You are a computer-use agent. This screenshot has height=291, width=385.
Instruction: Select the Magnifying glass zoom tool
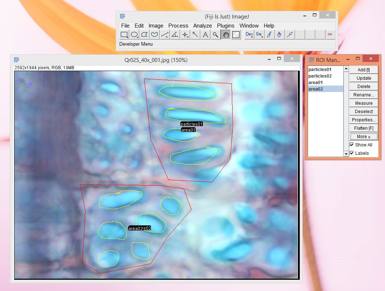click(216, 35)
